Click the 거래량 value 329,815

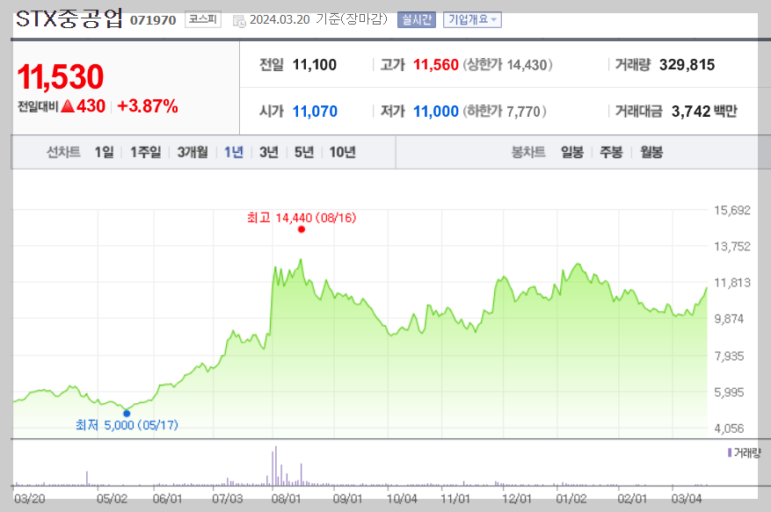coord(687,65)
